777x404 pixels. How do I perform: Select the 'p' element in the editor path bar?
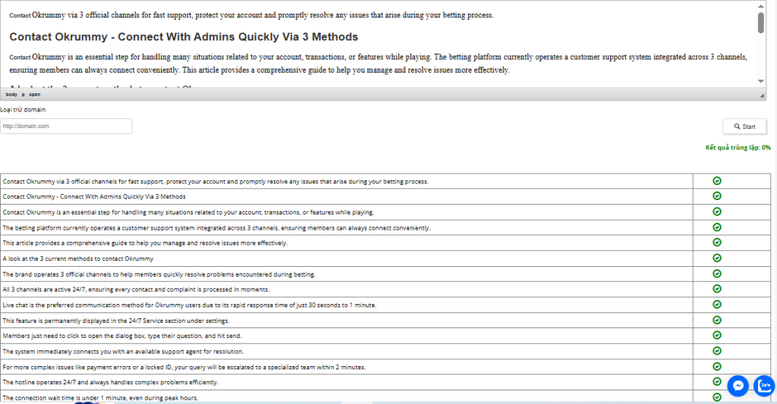(x=23, y=95)
